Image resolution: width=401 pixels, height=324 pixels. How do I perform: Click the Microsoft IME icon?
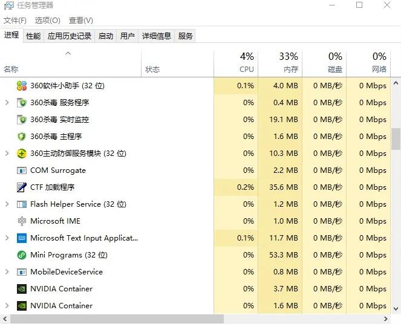click(22, 221)
